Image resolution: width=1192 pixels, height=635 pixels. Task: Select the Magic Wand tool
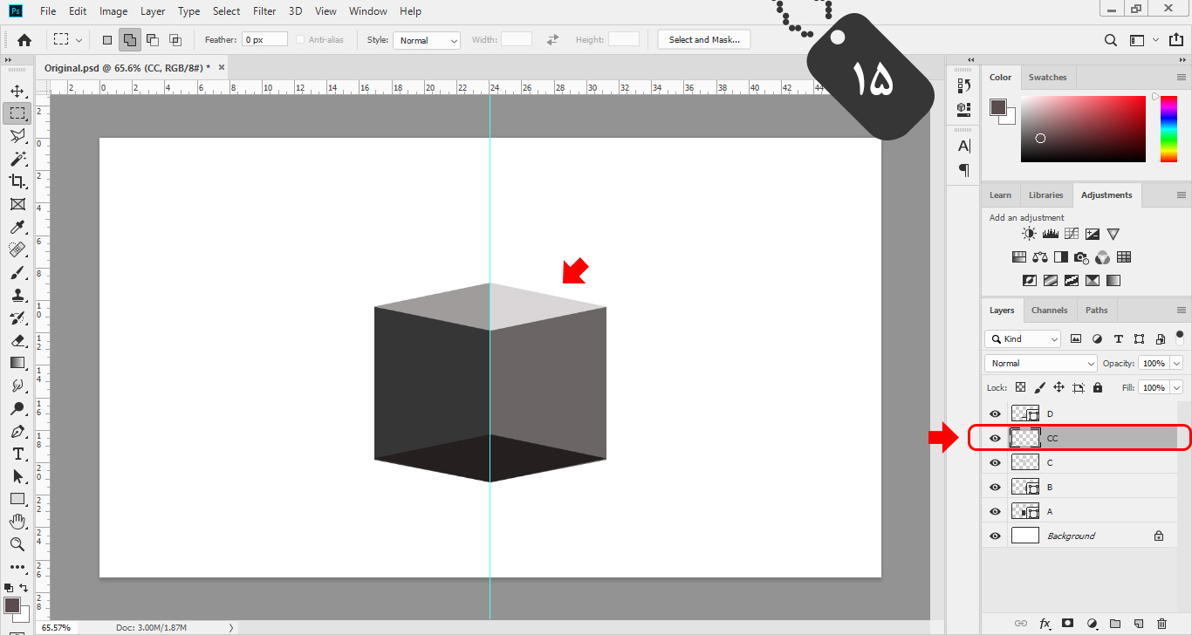(17, 159)
